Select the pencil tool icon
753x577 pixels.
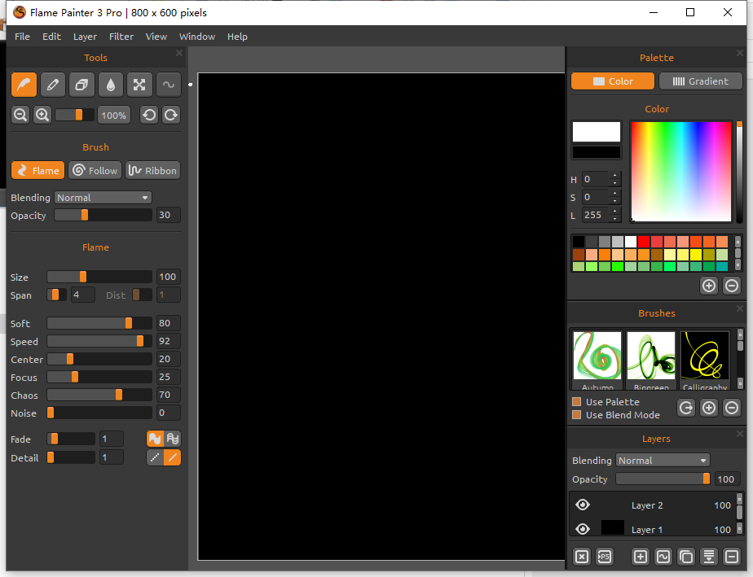(53, 85)
